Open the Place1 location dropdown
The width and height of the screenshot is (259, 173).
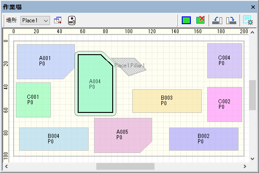point(35,20)
